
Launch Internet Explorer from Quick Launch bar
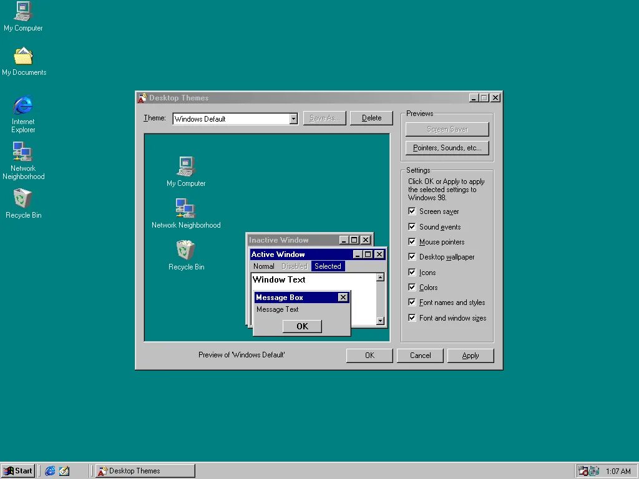(50, 471)
